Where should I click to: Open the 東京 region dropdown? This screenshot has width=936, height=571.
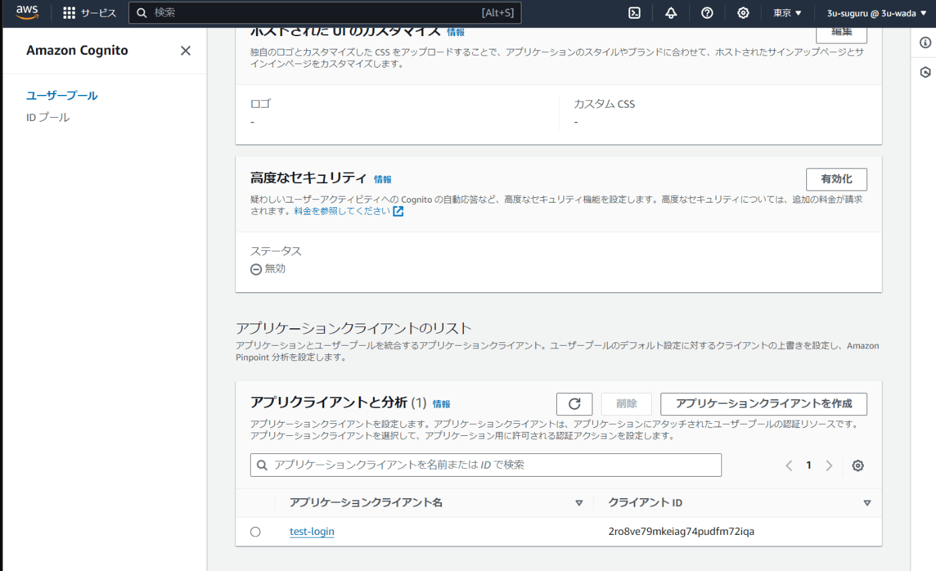[787, 13]
